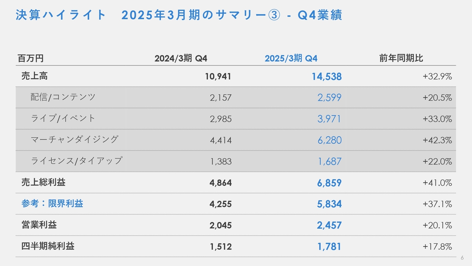Image resolution: width=472 pixels, height=266 pixels.
Task: Click the 前年同期比 column header
Action: tap(401, 58)
